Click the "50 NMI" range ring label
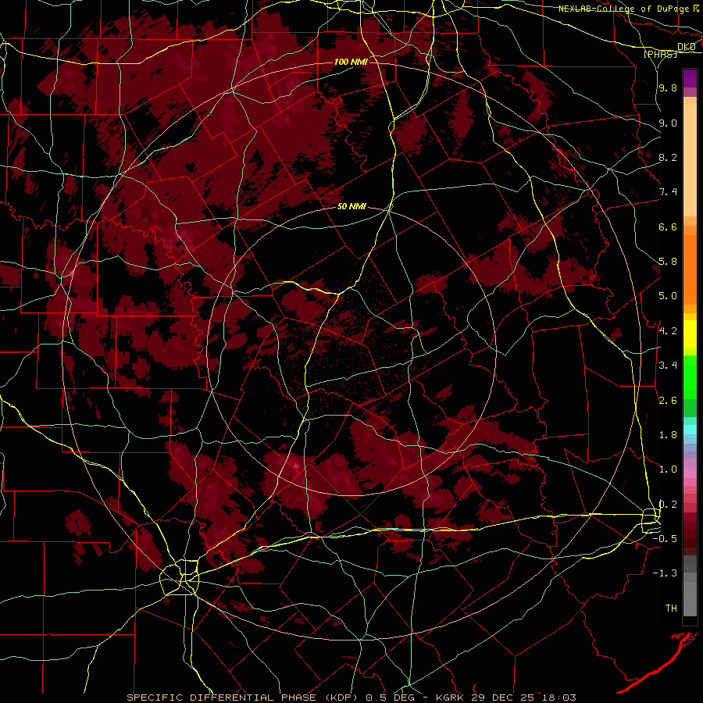The width and height of the screenshot is (703, 703). (x=351, y=207)
